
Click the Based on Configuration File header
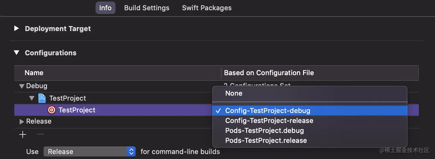(269, 73)
